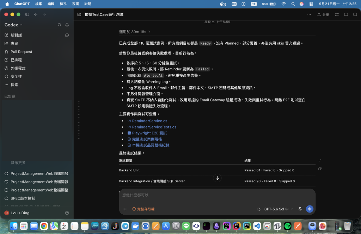Click the task list icon beside 分享
This screenshot has width=361, height=234.
click(337, 14)
